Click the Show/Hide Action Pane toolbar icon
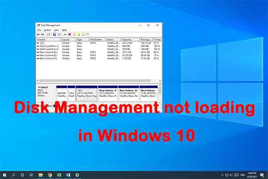The height and width of the screenshot is (179, 268). click(x=59, y=34)
